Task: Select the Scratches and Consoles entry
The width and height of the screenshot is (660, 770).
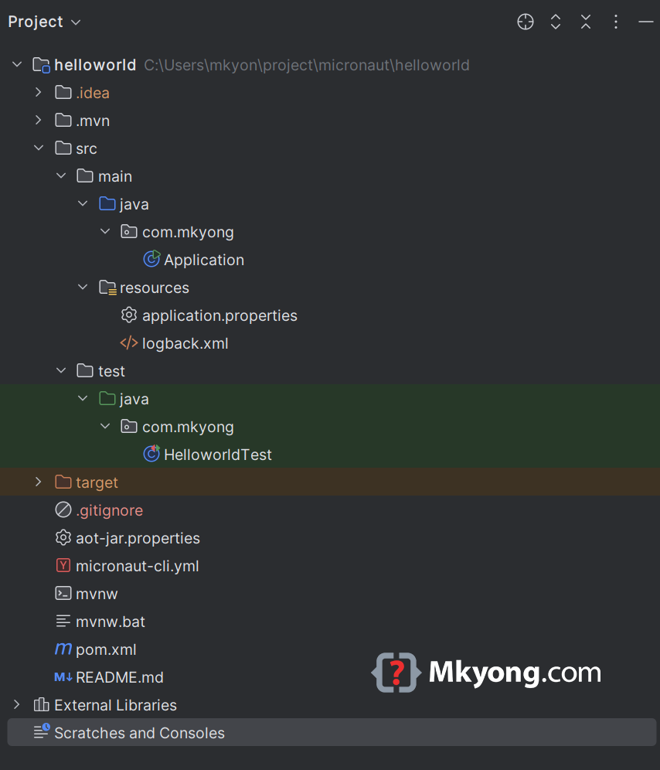Action: point(138,732)
